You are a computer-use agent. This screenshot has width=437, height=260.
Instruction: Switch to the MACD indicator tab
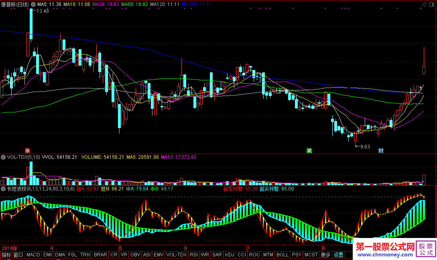click(x=33, y=255)
